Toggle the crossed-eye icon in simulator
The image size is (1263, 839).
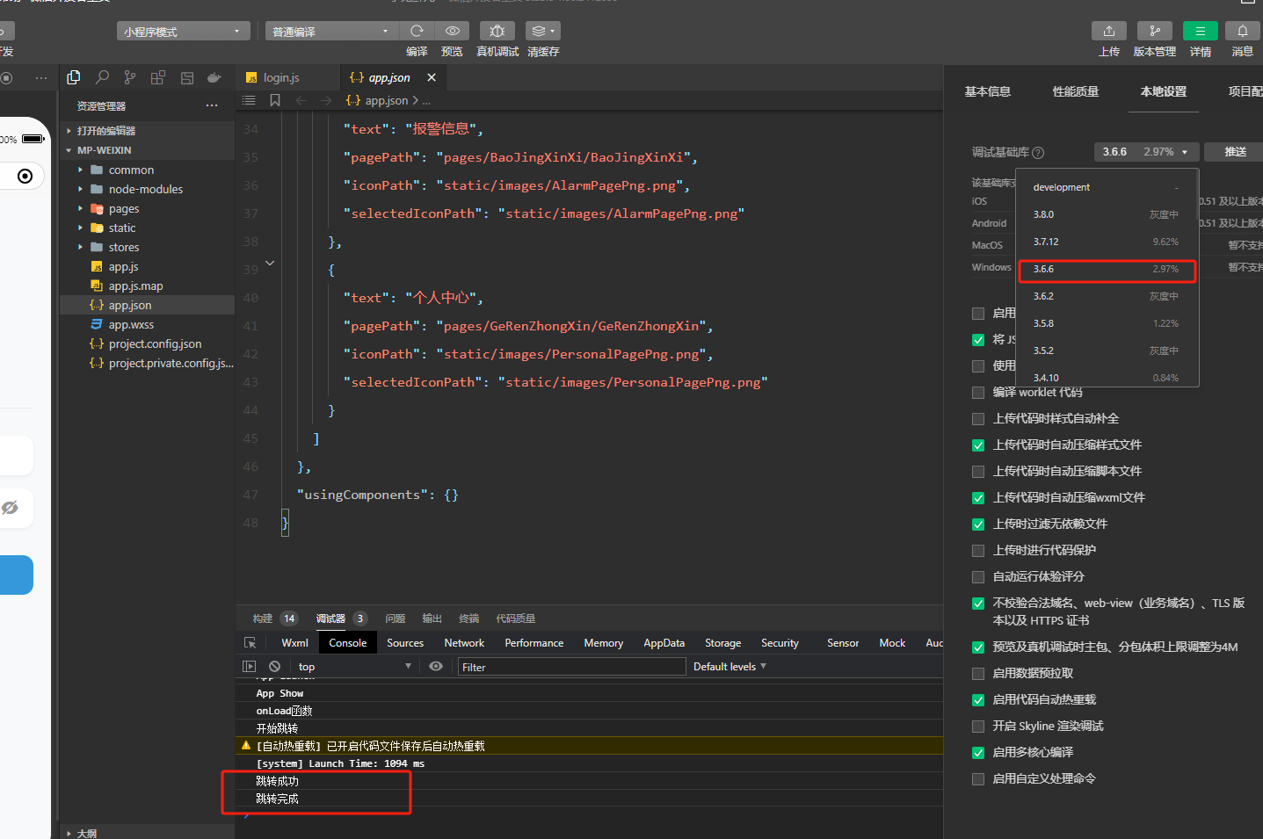pyautogui.click(x=11, y=508)
